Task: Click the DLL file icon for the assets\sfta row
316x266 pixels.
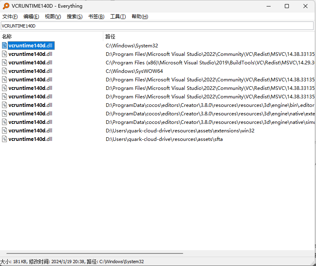Action: (x=4, y=139)
